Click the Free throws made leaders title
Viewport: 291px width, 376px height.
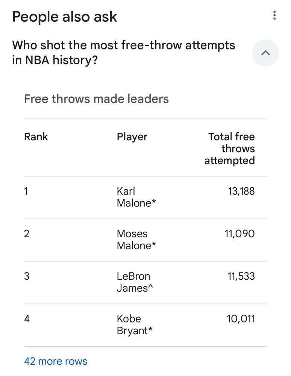coord(96,99)
